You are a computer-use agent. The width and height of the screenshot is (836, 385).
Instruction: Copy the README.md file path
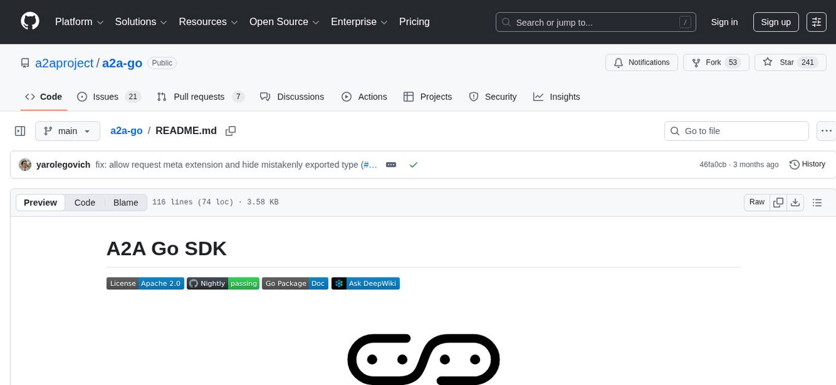click(231, 131)
